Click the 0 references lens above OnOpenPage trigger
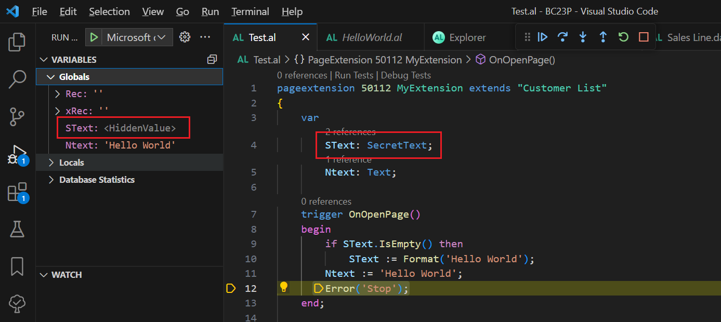Viewport: 721px width, 322px height. pyautogui.click(x=326, y=202)
